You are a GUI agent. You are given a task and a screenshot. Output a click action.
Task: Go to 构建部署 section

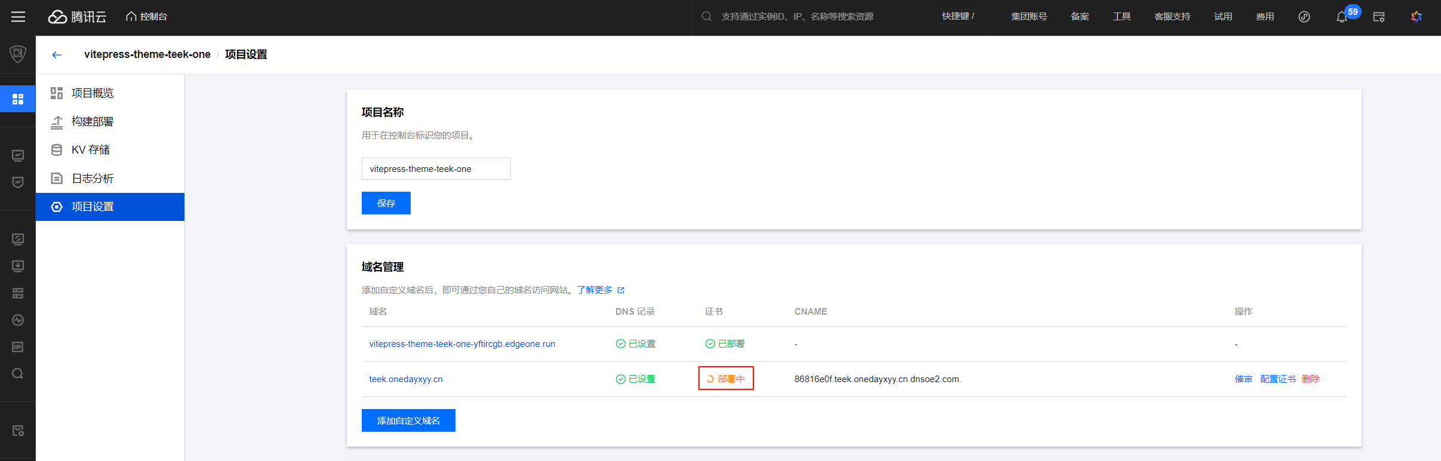[x=93, y=122]
